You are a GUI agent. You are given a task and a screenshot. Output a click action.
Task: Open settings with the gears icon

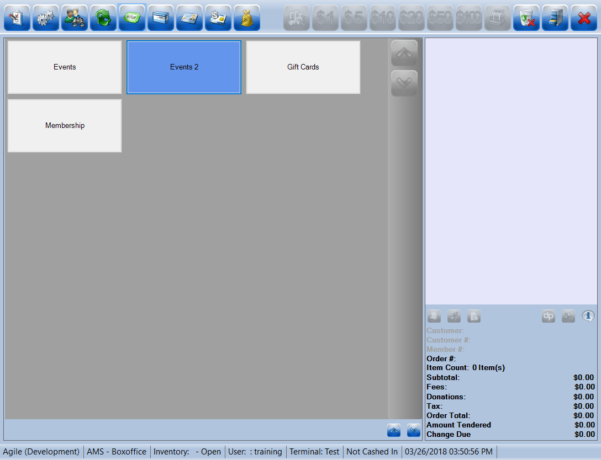click(x=46, y=18)
